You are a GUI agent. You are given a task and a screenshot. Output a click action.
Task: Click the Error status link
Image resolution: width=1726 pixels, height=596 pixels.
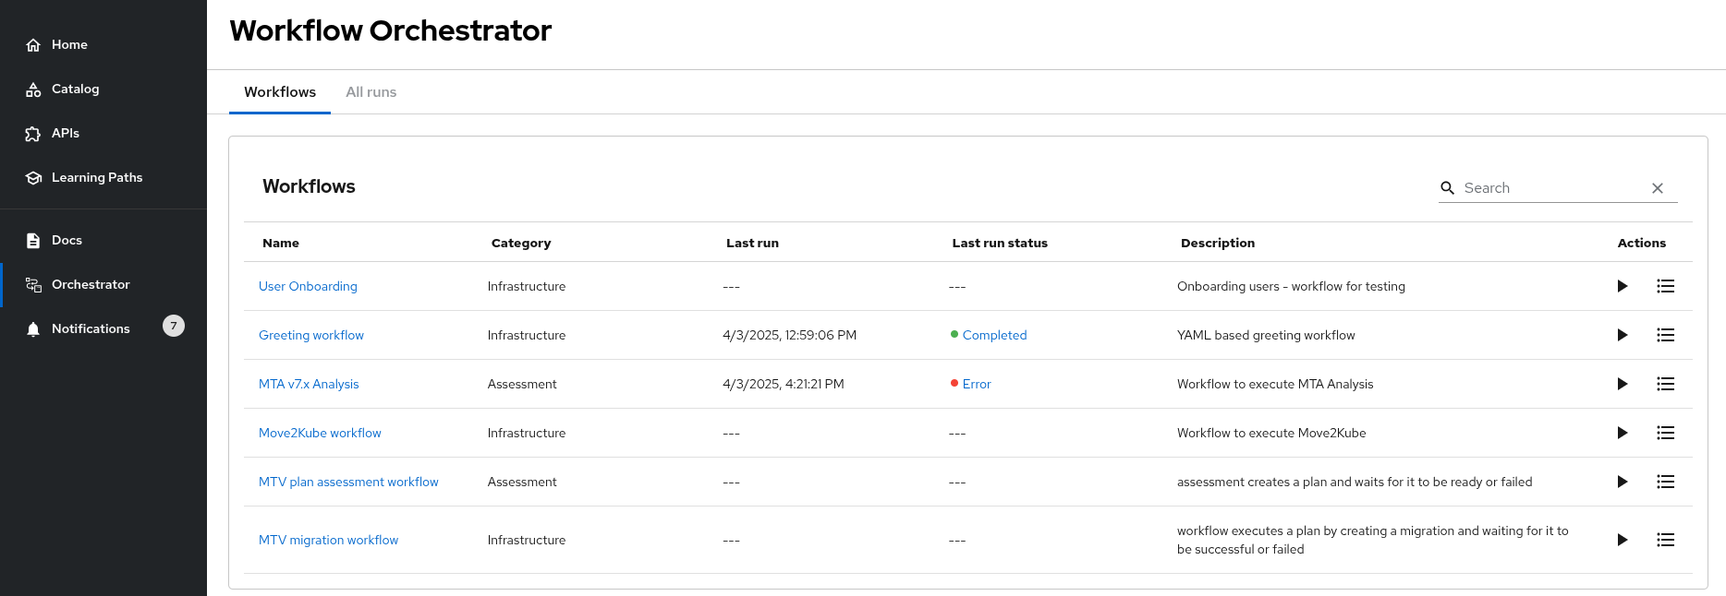pos(977,384)
